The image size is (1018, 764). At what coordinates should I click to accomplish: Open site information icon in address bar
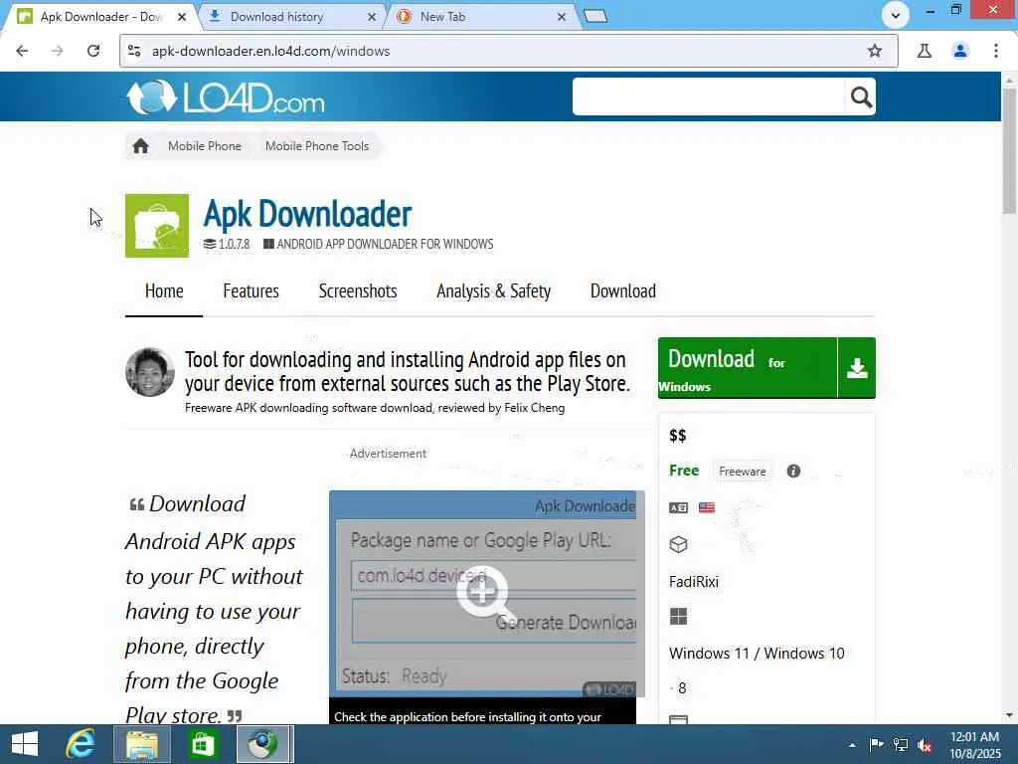(134, 51)
